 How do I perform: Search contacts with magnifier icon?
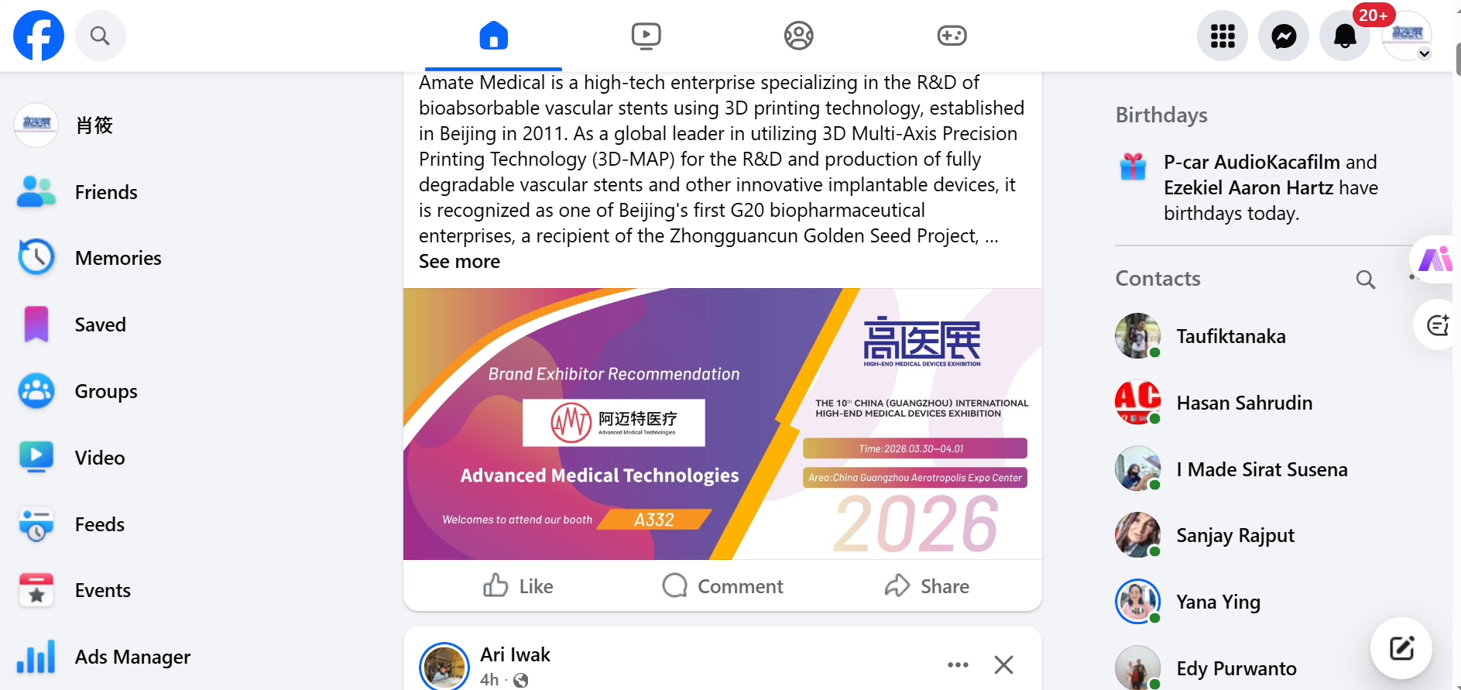pyautogui.click(x=1366, y=280)
